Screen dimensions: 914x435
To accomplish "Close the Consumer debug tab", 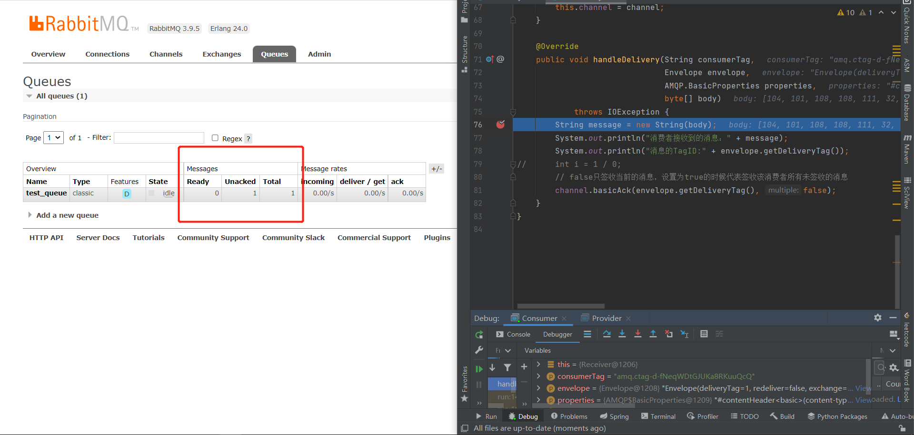I will tap(564, 319).
